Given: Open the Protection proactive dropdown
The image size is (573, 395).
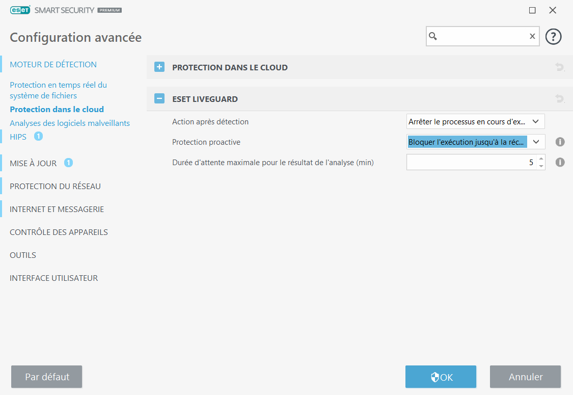Looking at the screenshot, I should click(475, 142).
